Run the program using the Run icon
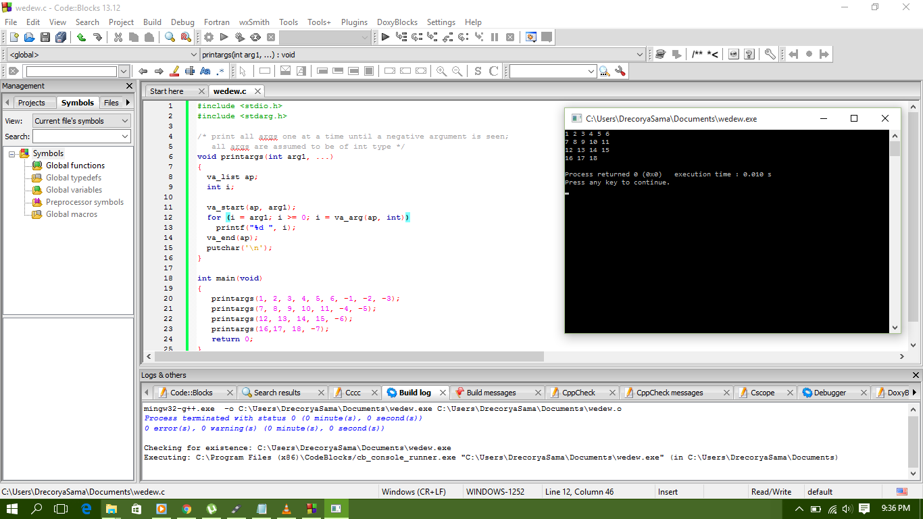The image size is (923, 519). [x=224, y=37]
